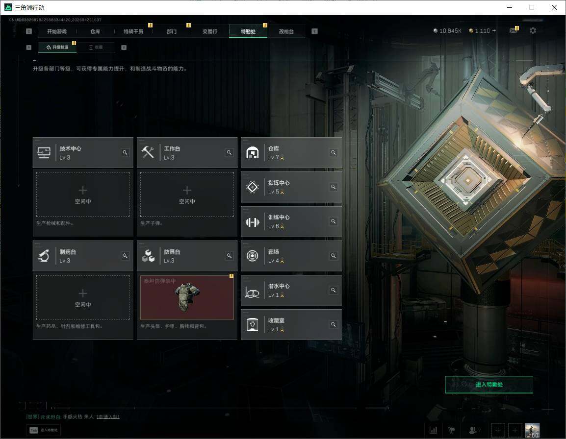Select the 升级制造 sub-tab
The image size is (566, 439).
pyautogui.click(x=57, y=47)
